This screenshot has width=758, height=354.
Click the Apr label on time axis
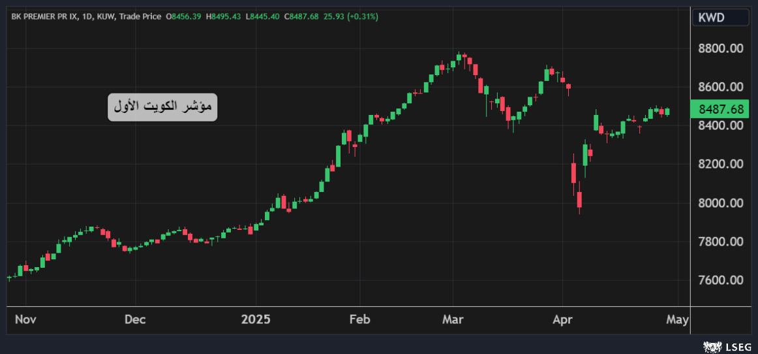(562, 319)
